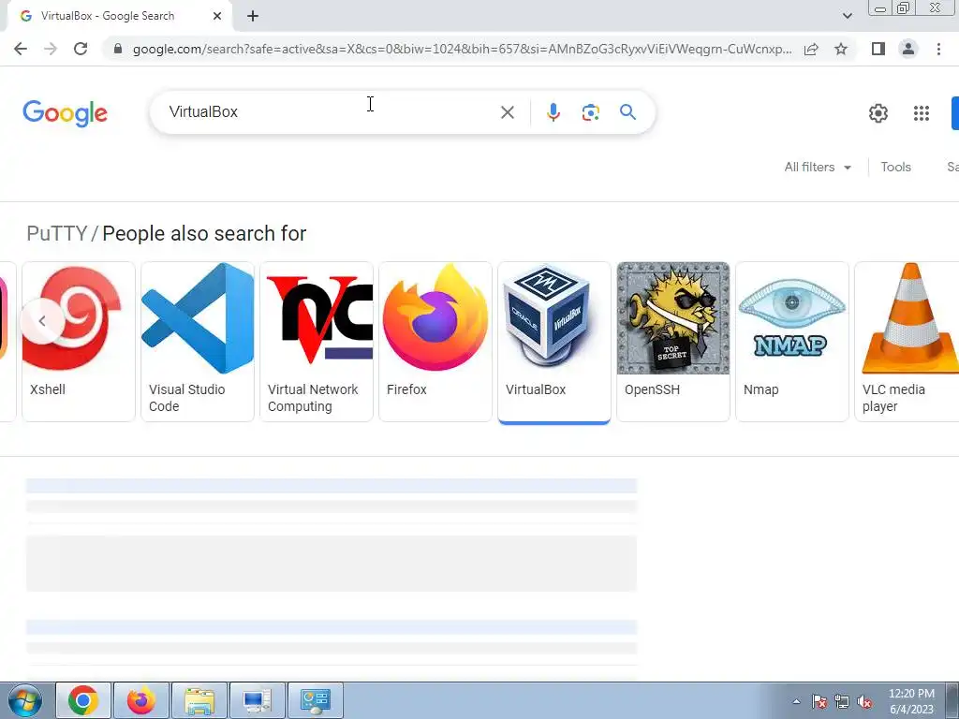
Task: Open the Windows Start menu
Action: pyautogui.click(x=25, y=700)
